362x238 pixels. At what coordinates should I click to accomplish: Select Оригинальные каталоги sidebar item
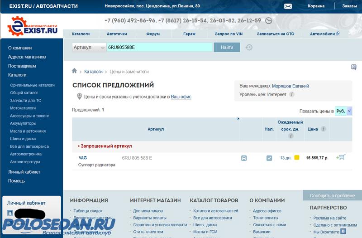coord(32,85)
